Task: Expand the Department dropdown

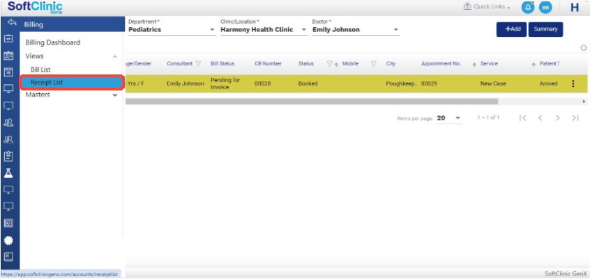Action: 213,30
